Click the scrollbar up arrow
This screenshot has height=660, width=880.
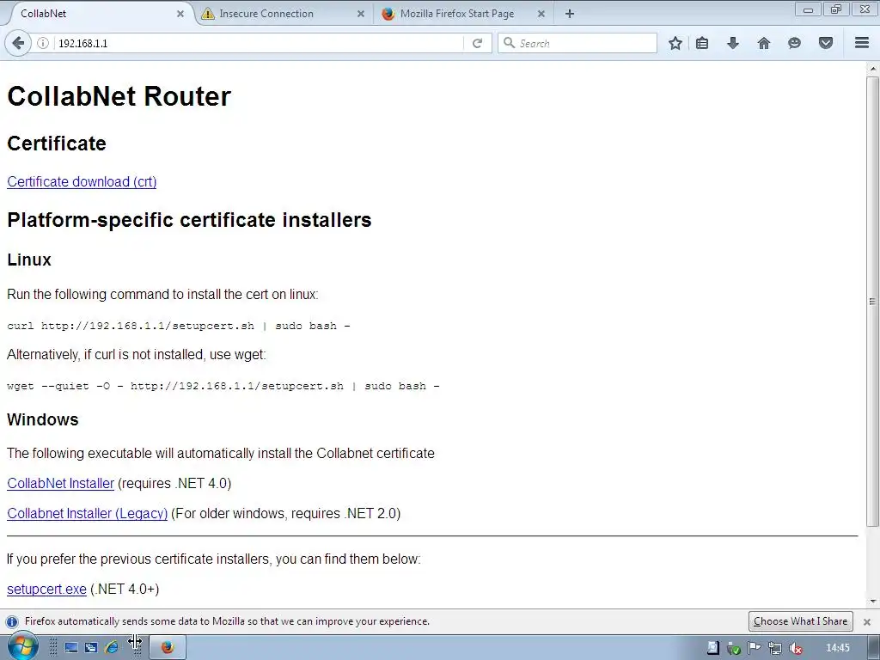[x=872, y=69]
